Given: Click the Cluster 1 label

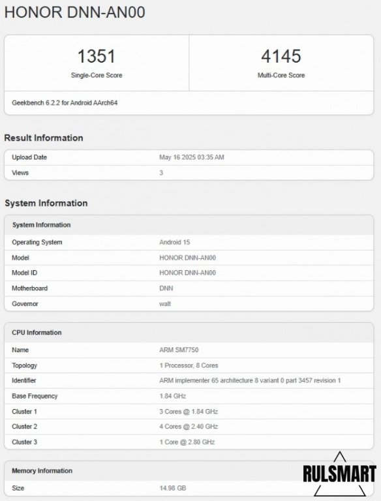Looking at the screenshot, I should tap(24, 412).
